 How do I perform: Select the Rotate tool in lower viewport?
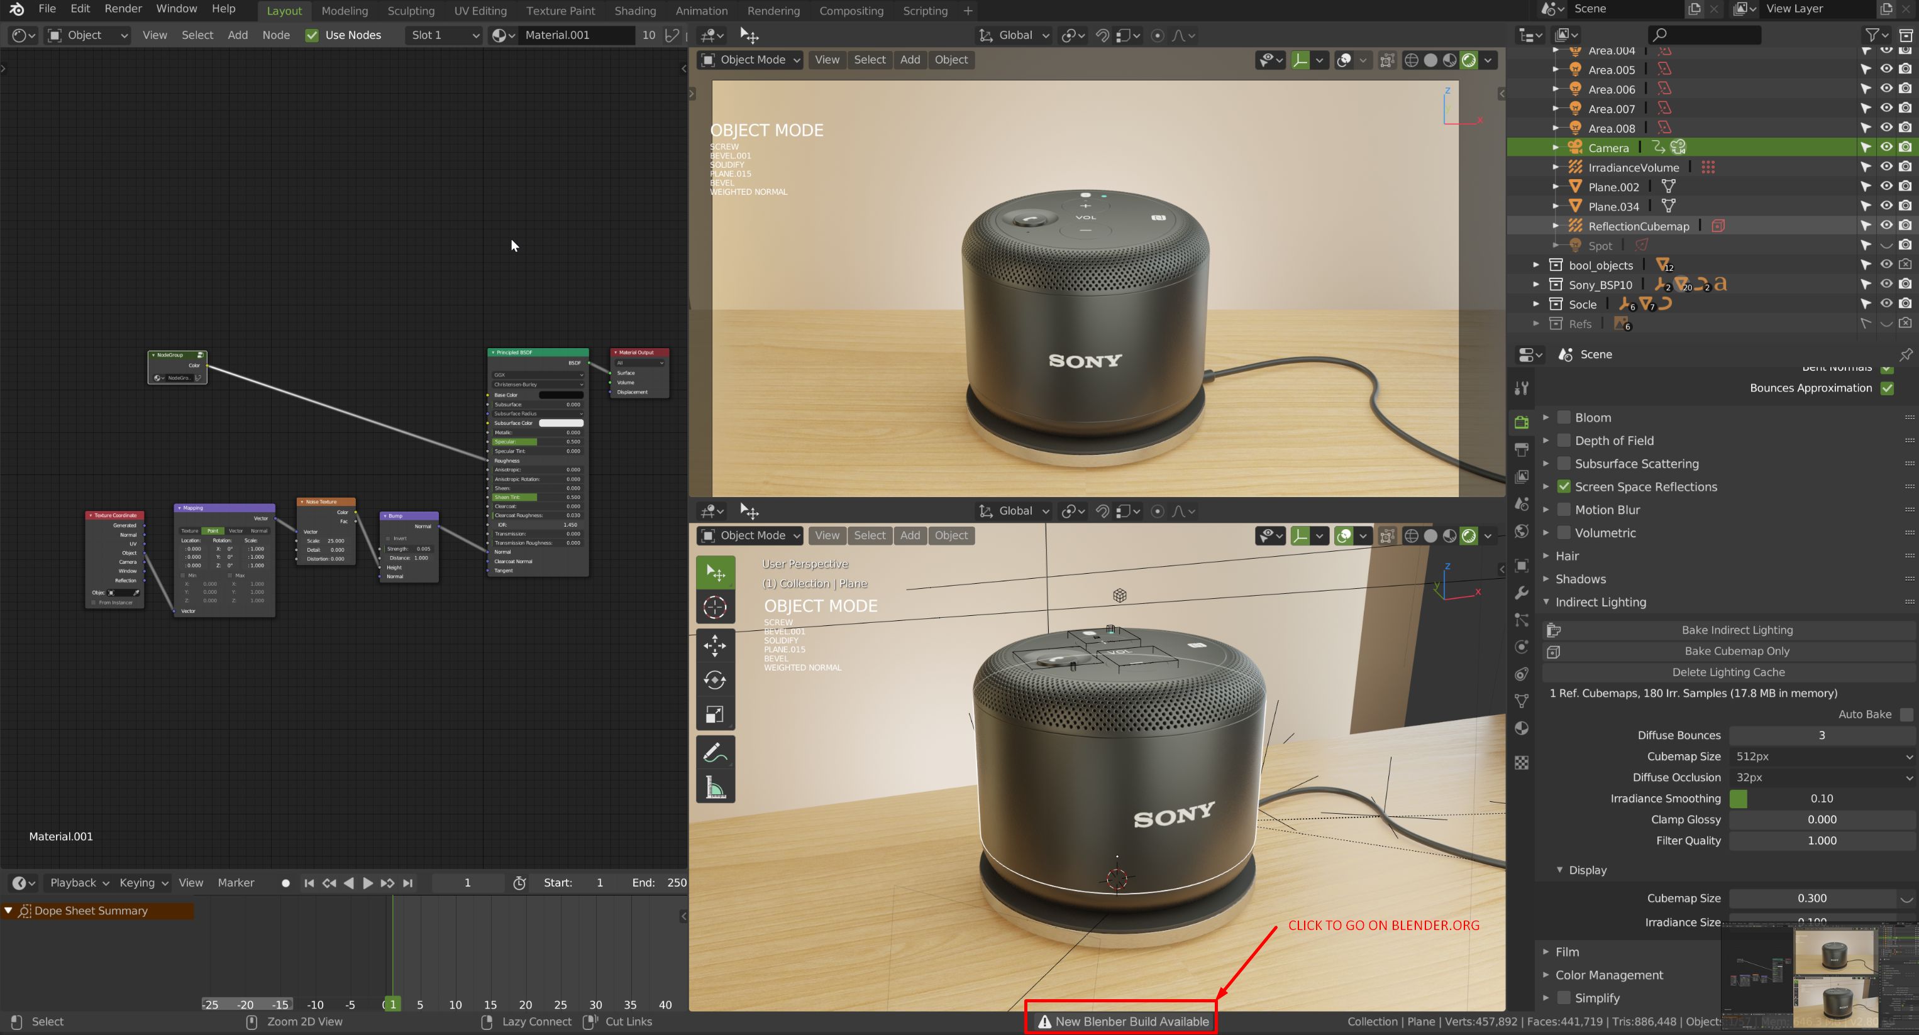(715, 680)
